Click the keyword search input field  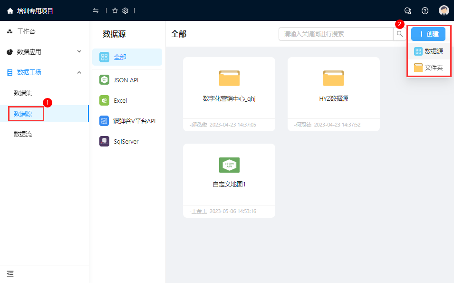[x=336, y=34]
